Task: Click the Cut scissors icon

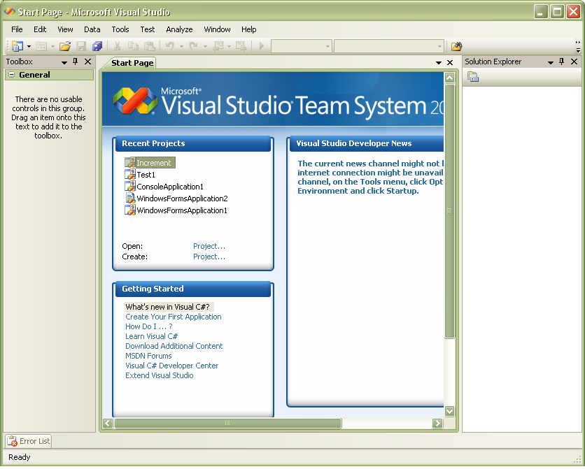Action: pyautogui.click(x=117, y=46)
